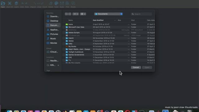Select the Circle tool in the toolbar

pyautogui.click(x=43, y=3)
